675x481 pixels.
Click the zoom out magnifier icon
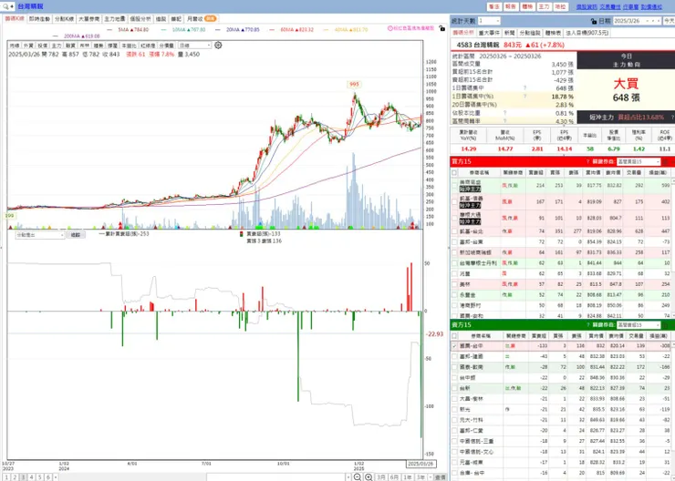(358, 476)
